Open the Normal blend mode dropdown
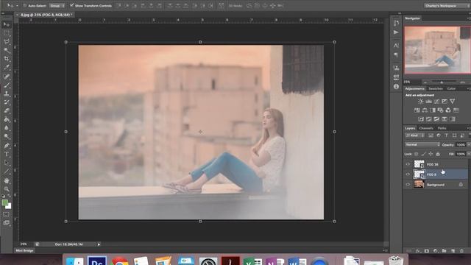471x265 pixels. (422, 144)
